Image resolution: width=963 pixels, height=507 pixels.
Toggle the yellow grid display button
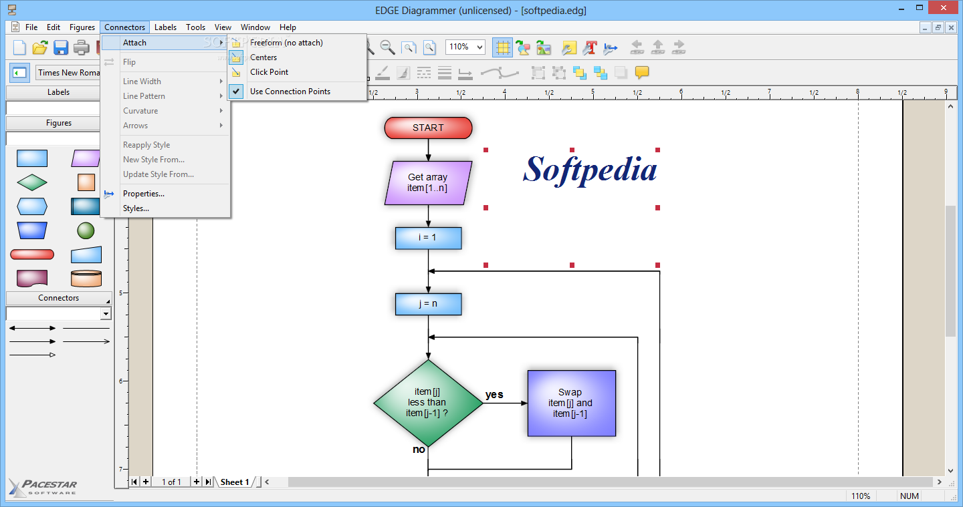coord(502,47)
